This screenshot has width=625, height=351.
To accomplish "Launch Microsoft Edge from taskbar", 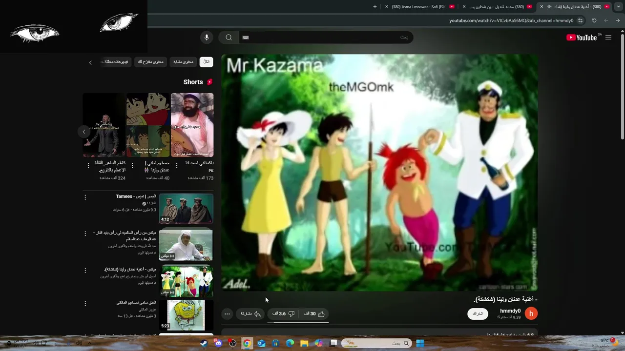I will 290,343.
